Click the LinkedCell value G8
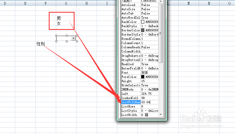Viewport: 235px width, 134px height. coord(150,98)
